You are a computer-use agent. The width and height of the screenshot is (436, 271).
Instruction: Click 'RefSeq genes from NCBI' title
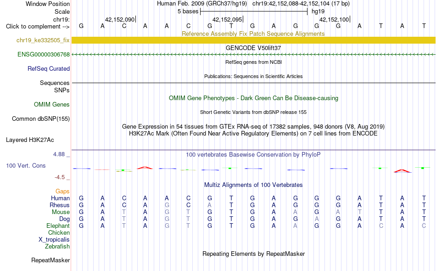(253, 62)
